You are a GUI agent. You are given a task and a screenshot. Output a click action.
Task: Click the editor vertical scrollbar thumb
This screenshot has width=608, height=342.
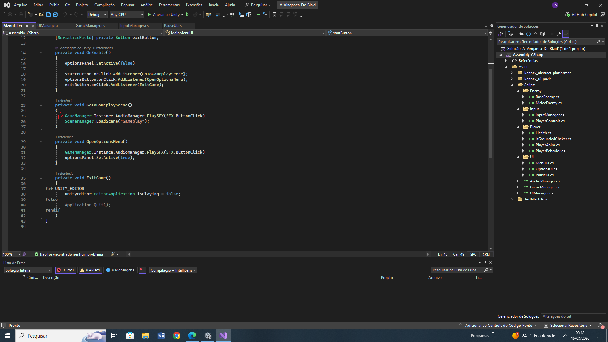click(491, 114)
